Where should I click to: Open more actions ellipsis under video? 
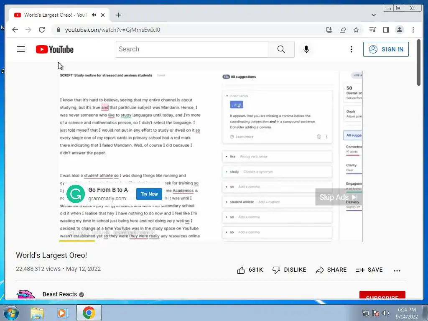pos(397,270)
